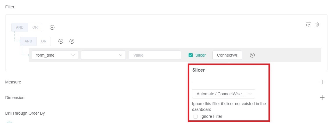Select AND in the top-level group

20,27
